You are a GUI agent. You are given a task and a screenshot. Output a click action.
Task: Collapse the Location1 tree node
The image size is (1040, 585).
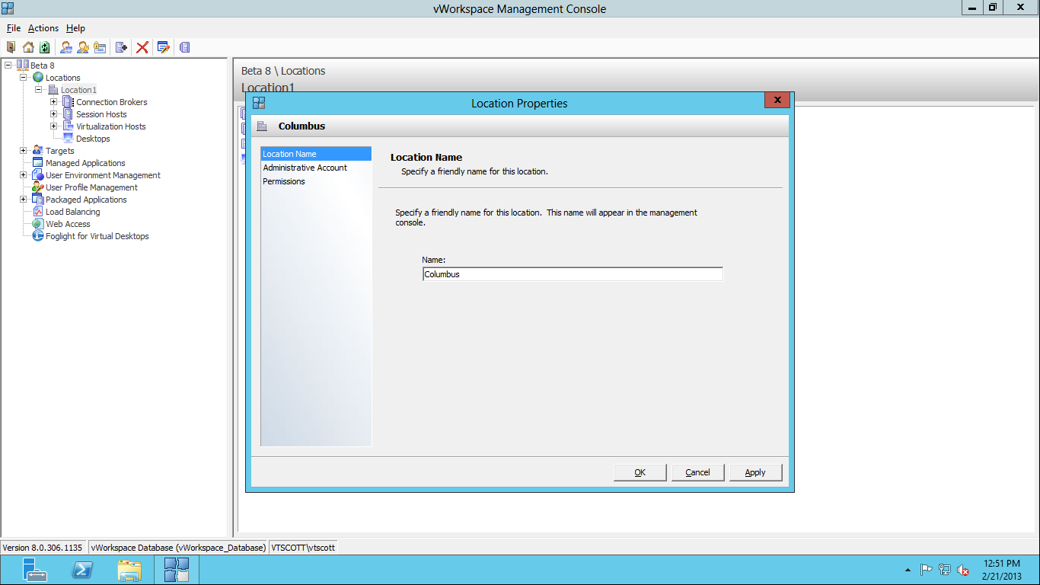pos(38,90)
